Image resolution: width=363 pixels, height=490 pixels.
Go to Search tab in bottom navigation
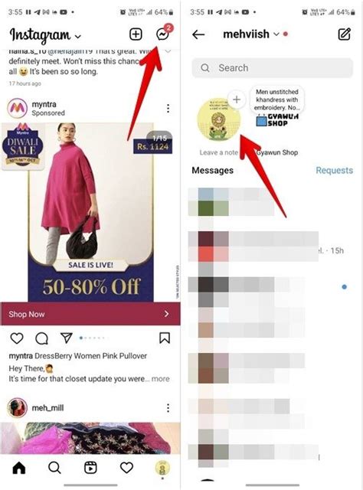[54, 468]
